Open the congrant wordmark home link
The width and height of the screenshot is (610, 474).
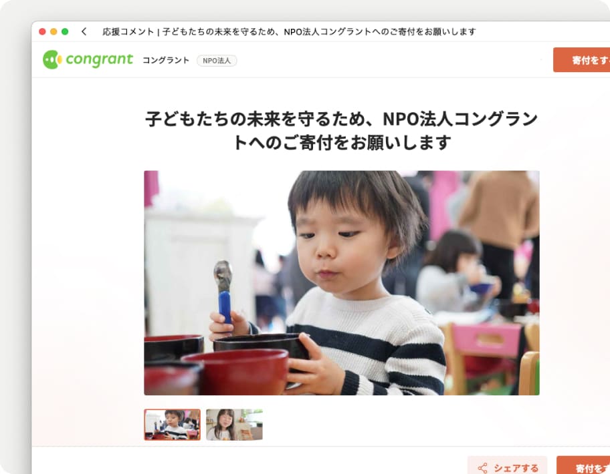tap(99, 60)
